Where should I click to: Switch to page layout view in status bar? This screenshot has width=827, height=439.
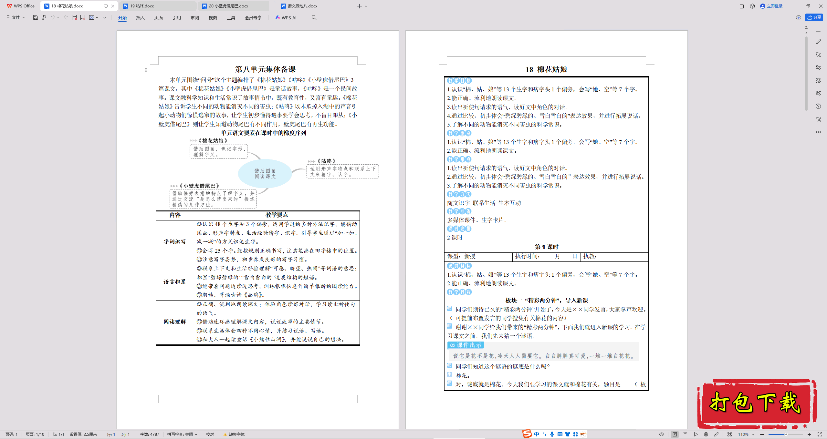(x=675, y=434)
